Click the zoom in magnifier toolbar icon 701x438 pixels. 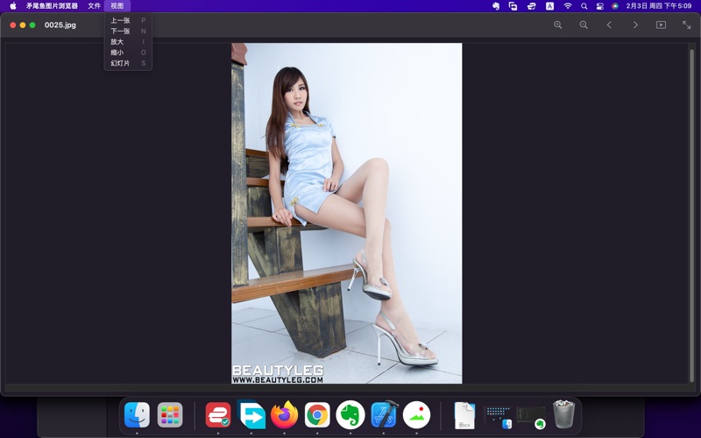(557, 25)
